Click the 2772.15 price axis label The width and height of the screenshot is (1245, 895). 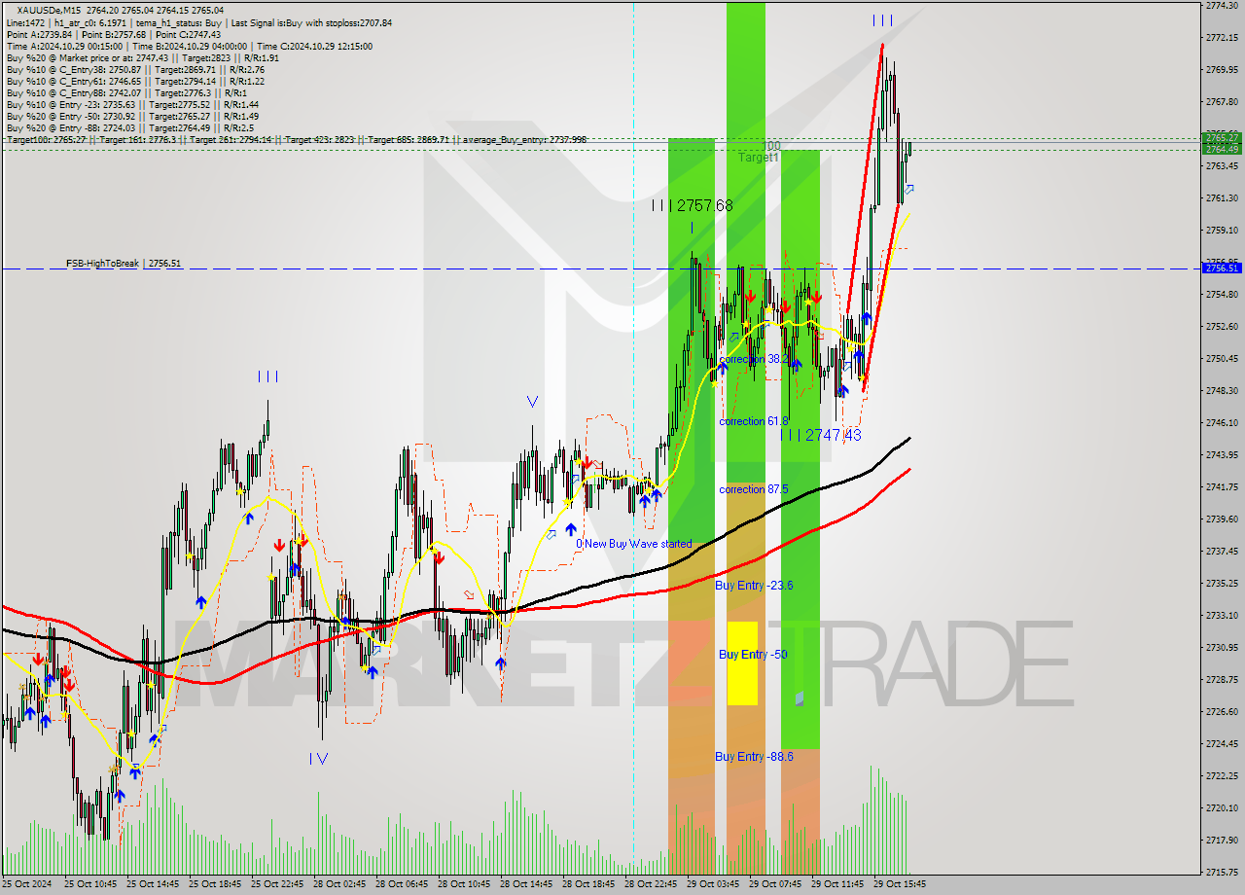(1222, 38)
